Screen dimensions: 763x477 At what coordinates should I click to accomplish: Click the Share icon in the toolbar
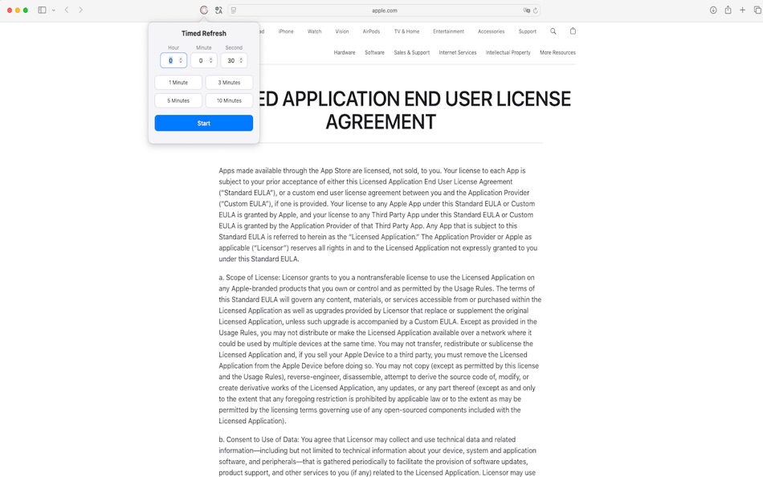(x=728, y=10)
